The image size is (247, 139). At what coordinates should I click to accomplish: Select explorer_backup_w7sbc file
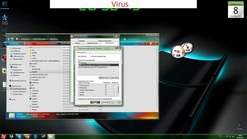(39, 75)
